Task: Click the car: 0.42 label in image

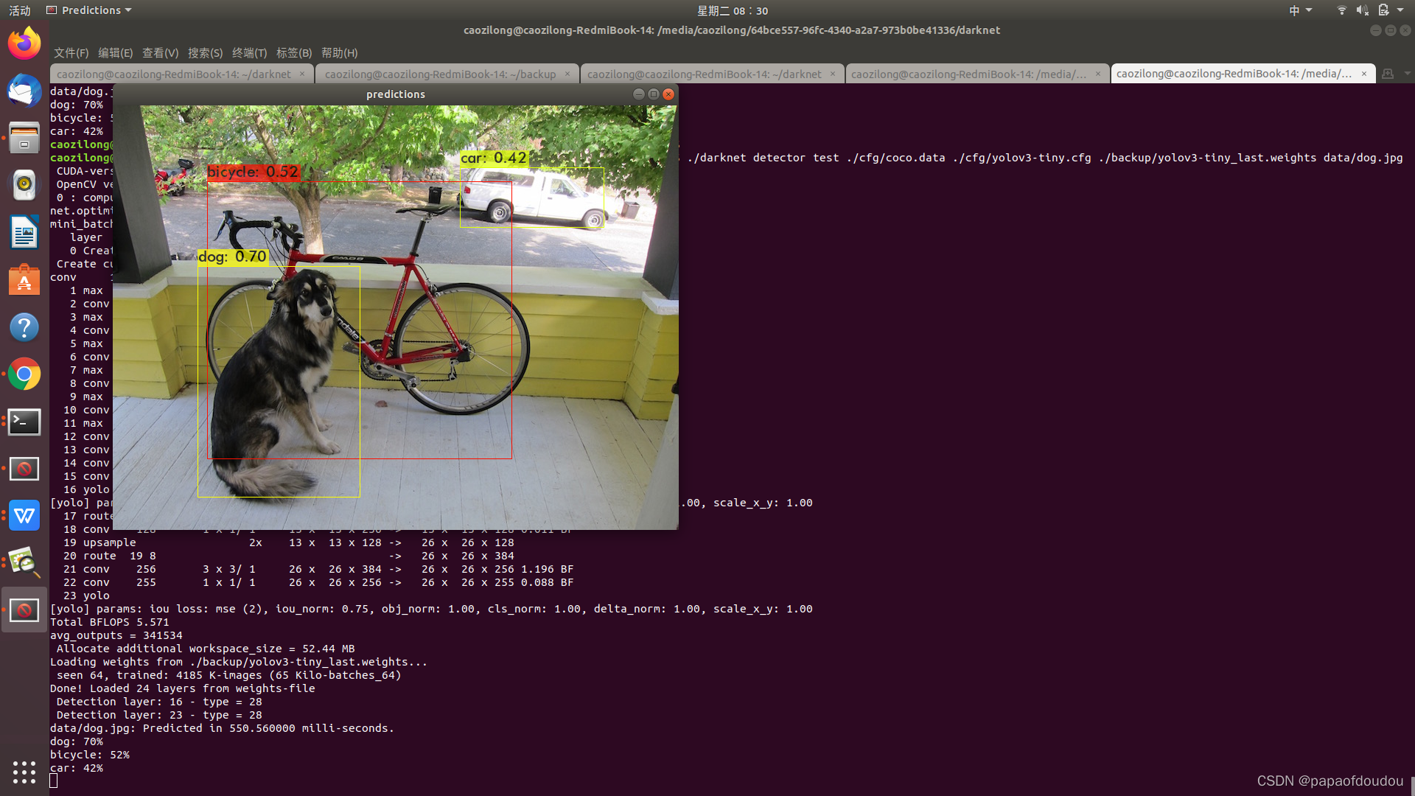Action: pos(494,158)
